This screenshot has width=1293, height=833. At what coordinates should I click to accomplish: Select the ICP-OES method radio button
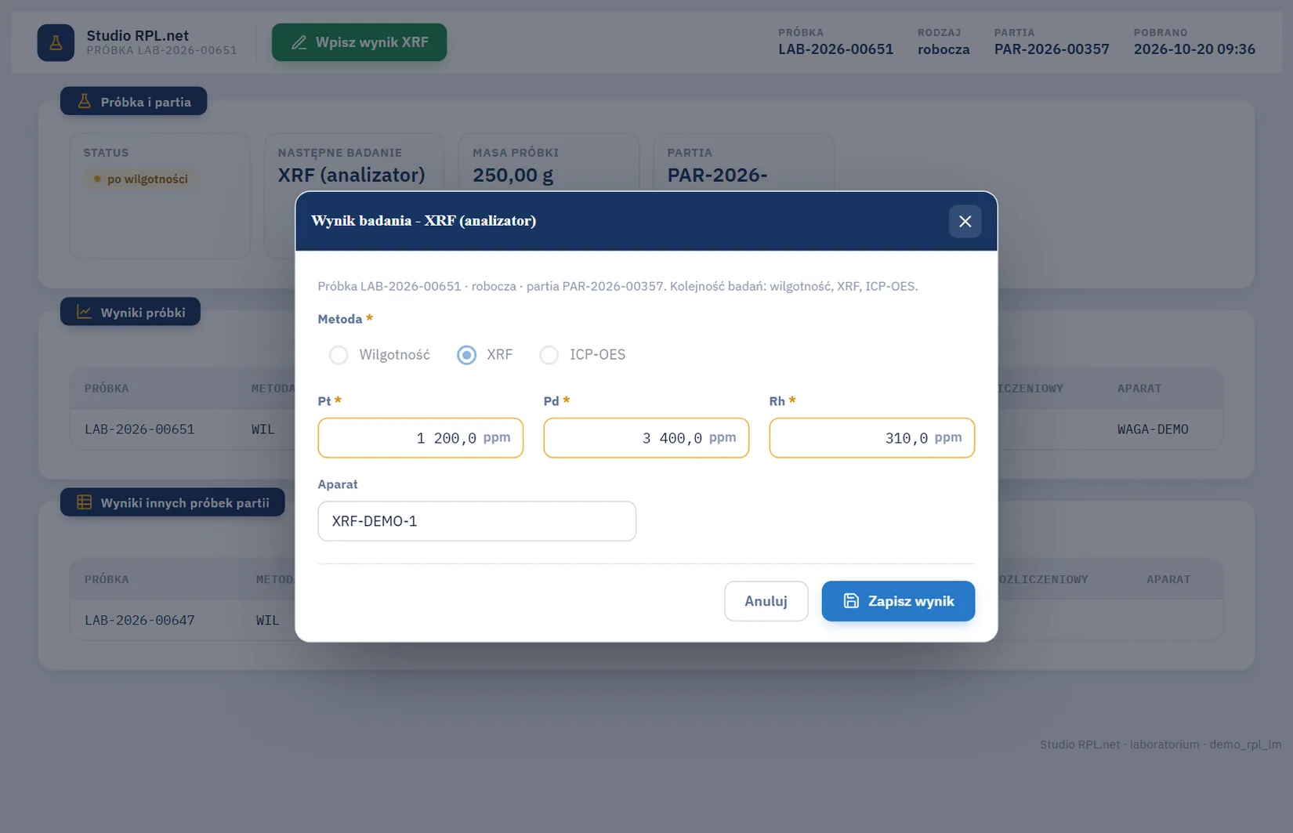(x=549, y=355)
